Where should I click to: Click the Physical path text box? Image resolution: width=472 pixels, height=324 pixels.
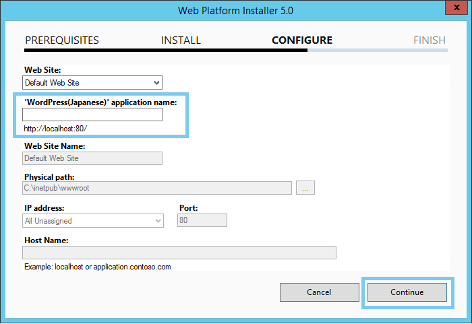pyautogui.click(x=157, y=188)
